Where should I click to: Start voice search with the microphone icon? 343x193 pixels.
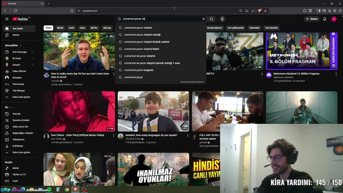coord(222,19)
